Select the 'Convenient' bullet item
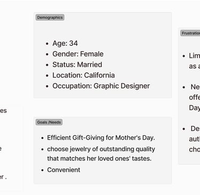 click(63, 170)
